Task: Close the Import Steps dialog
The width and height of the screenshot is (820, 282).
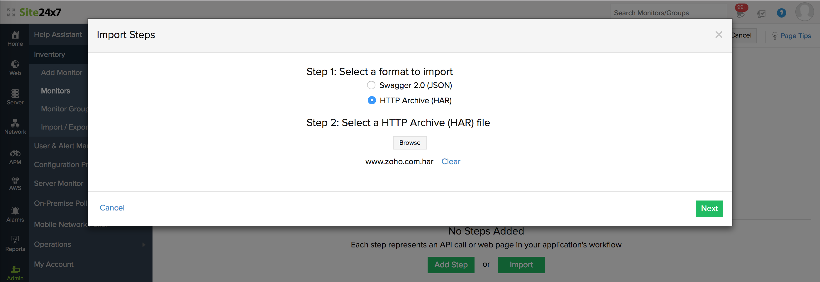Action: (719, 35)
